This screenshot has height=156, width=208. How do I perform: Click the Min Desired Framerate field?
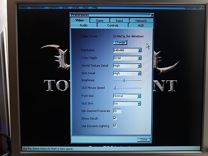(117, 111)
